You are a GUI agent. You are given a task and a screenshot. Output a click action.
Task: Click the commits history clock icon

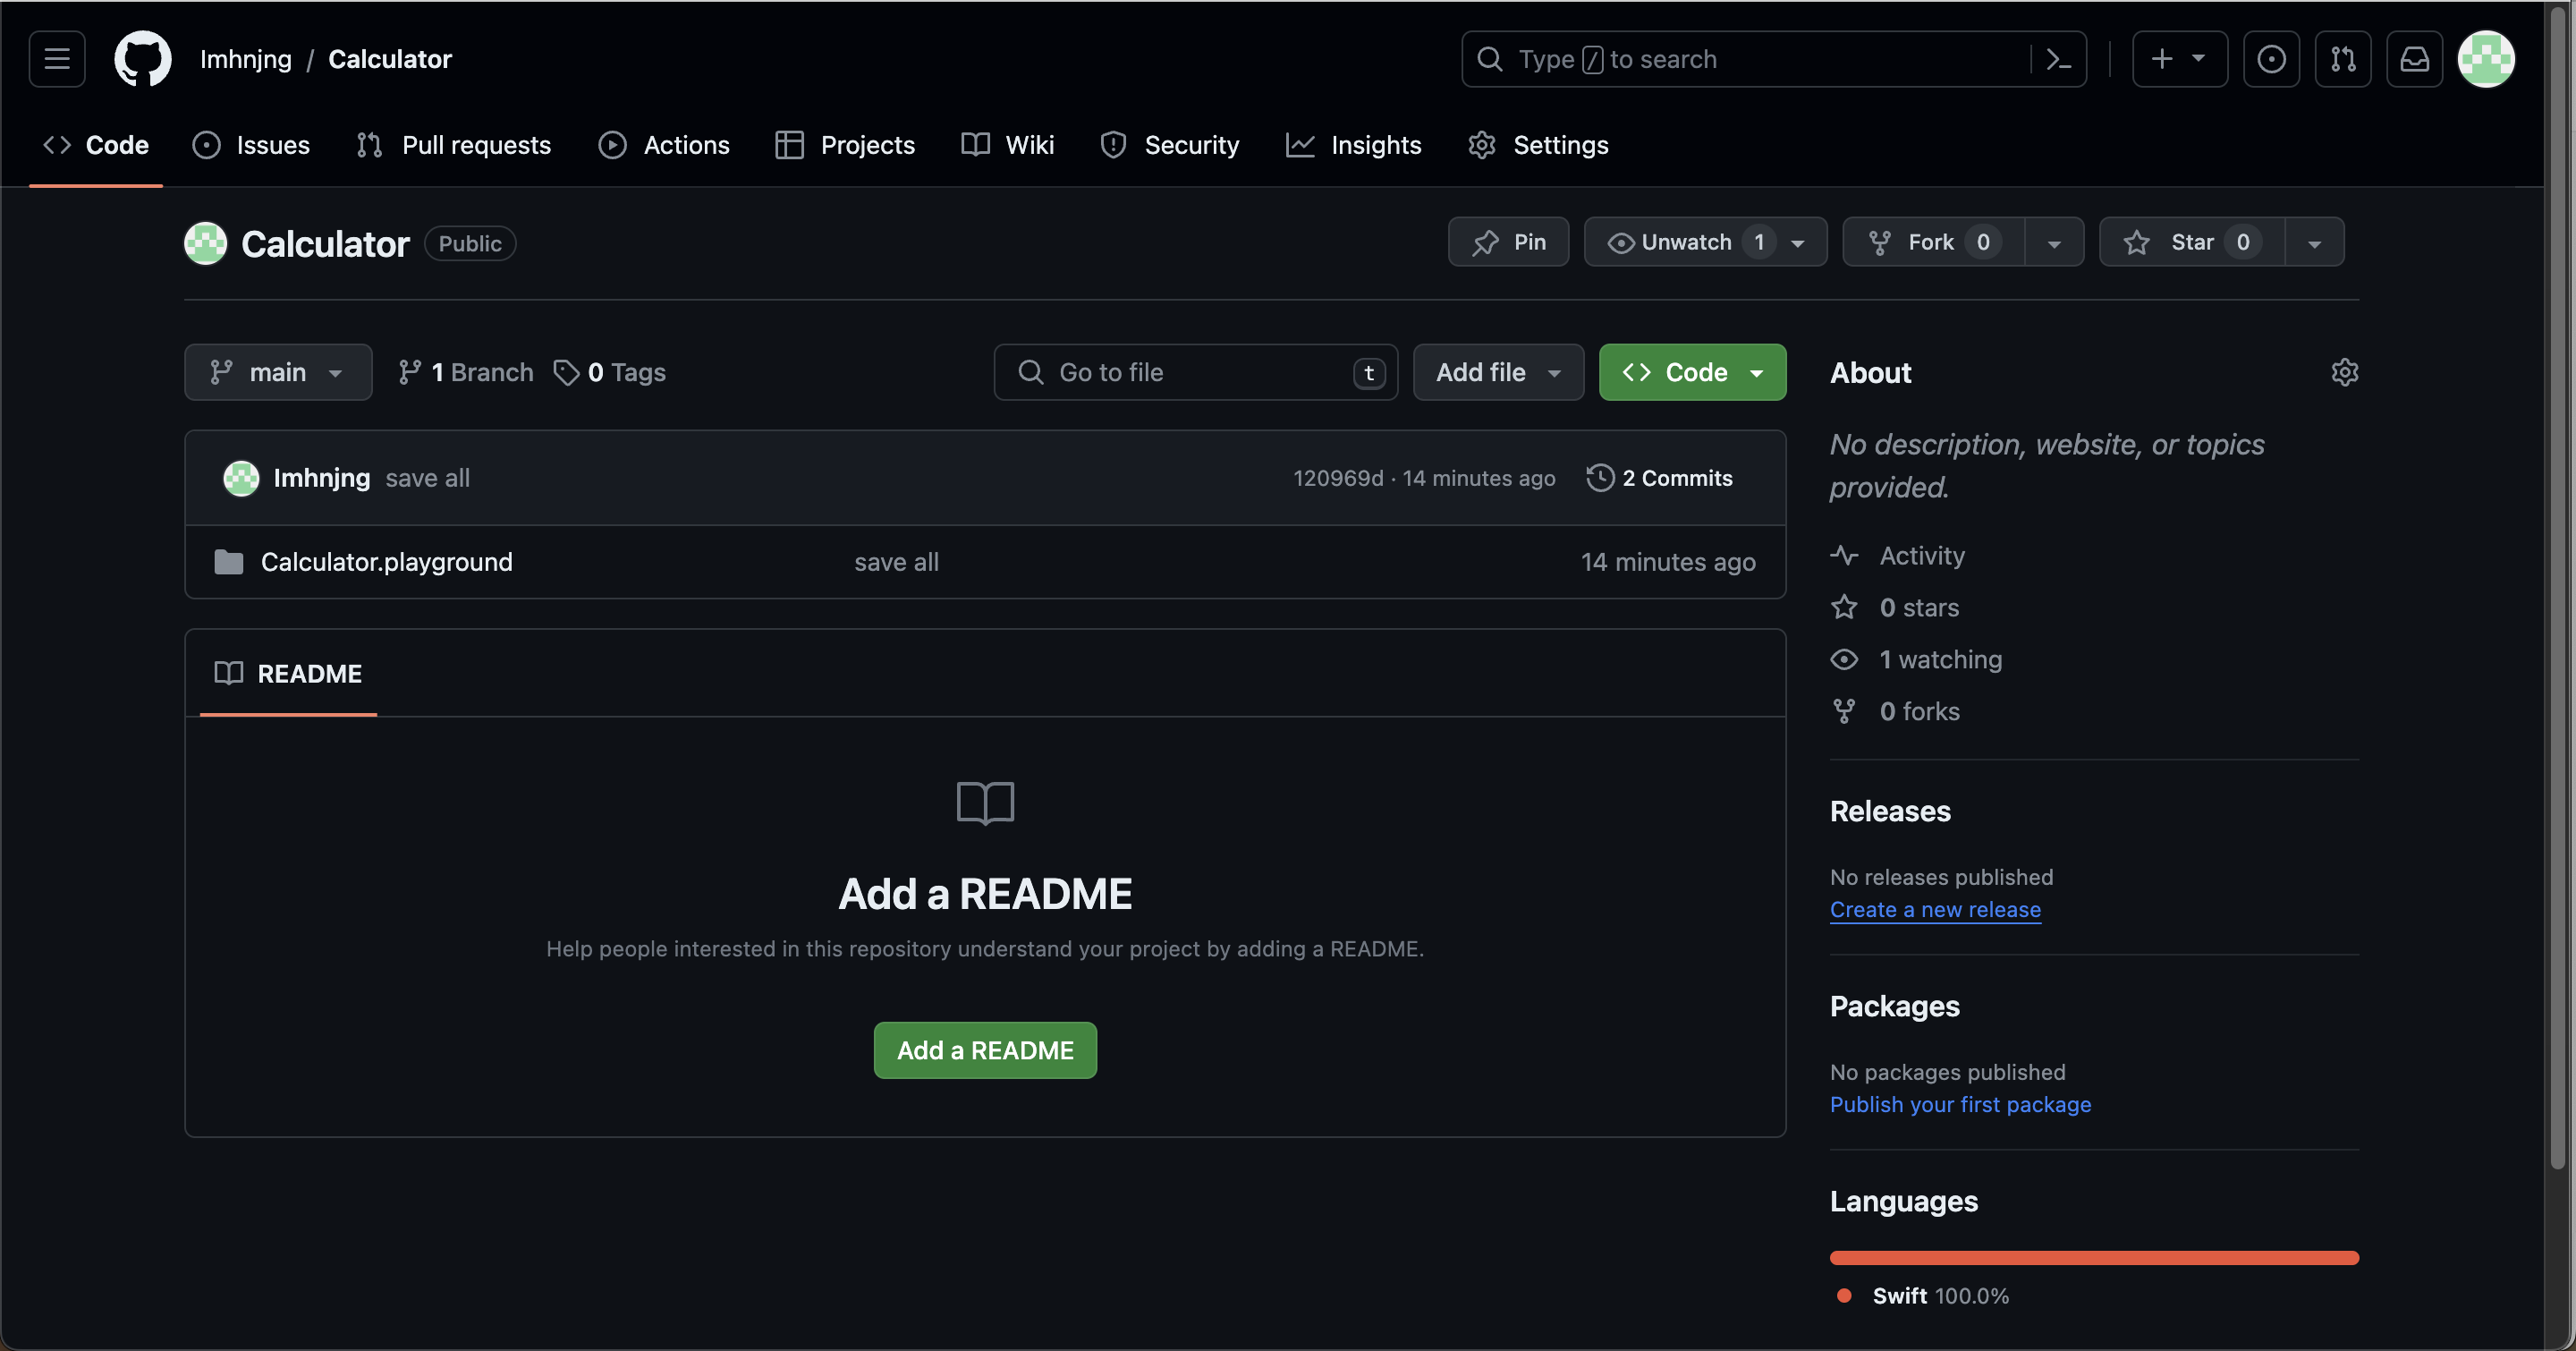coord(1600,478)
